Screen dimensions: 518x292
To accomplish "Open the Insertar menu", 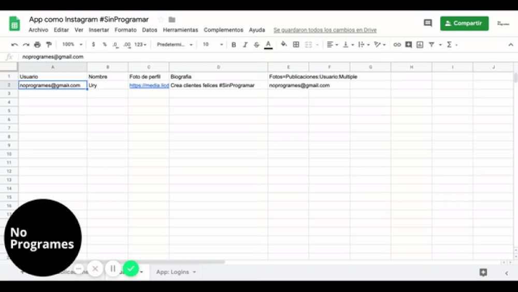I will (x=99, y=30).
